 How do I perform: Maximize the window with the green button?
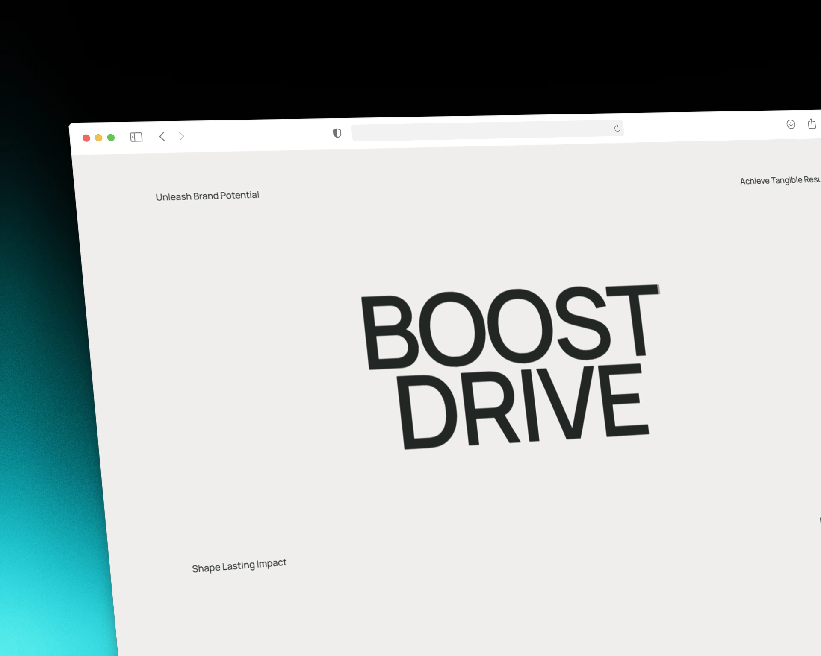111,138
